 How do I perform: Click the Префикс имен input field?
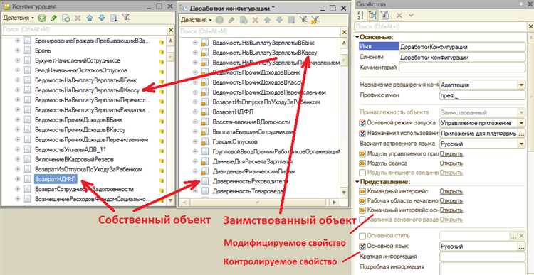pyautogui.click(x=482, y=95)
